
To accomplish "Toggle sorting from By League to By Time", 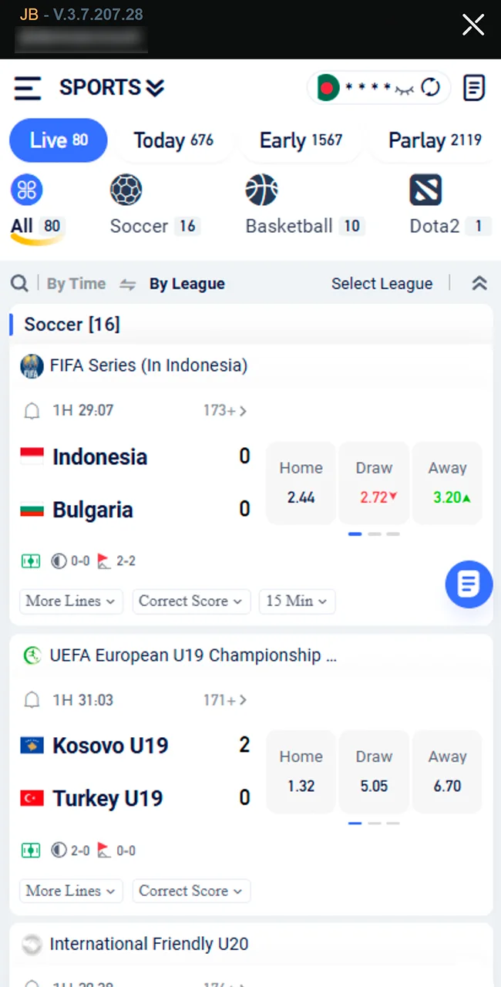I will [76, 283].
